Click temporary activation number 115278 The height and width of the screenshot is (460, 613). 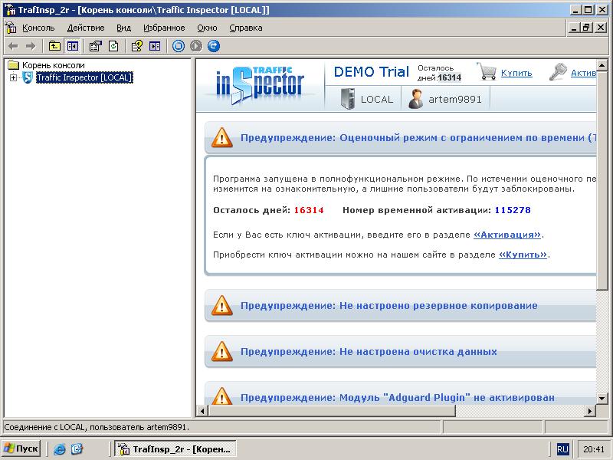(x=513, y=210)
